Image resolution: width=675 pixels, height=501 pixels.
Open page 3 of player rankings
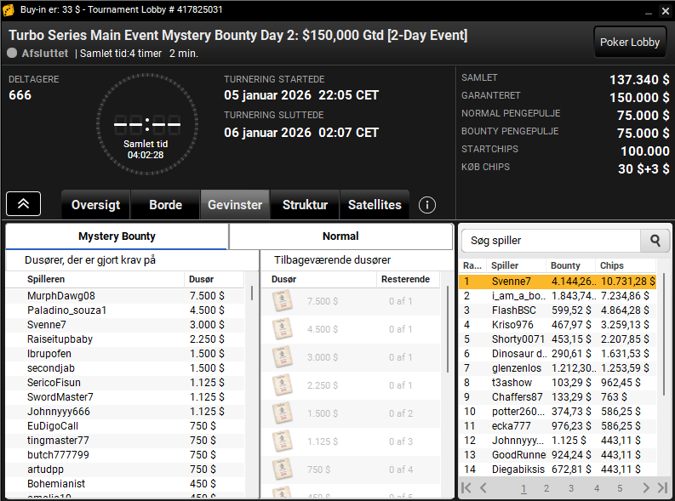571,488
